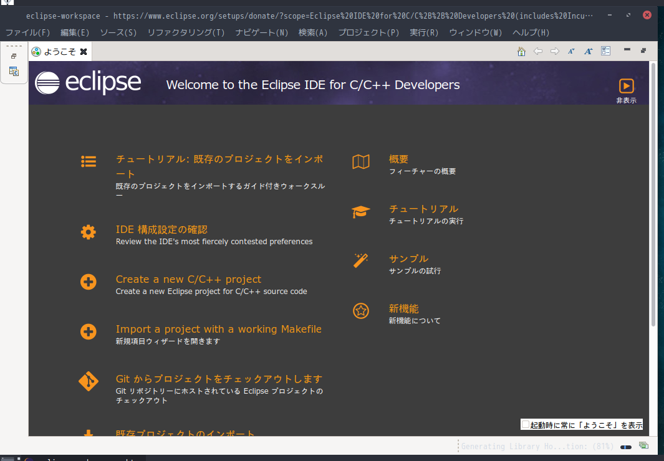
Task: Toggle 起動時に常に「ようこそ」を表示 checkbox
Action: tap(526, 424)
